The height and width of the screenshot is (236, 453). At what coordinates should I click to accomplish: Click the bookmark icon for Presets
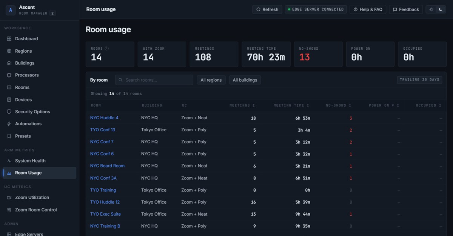(x=9, y=136)
